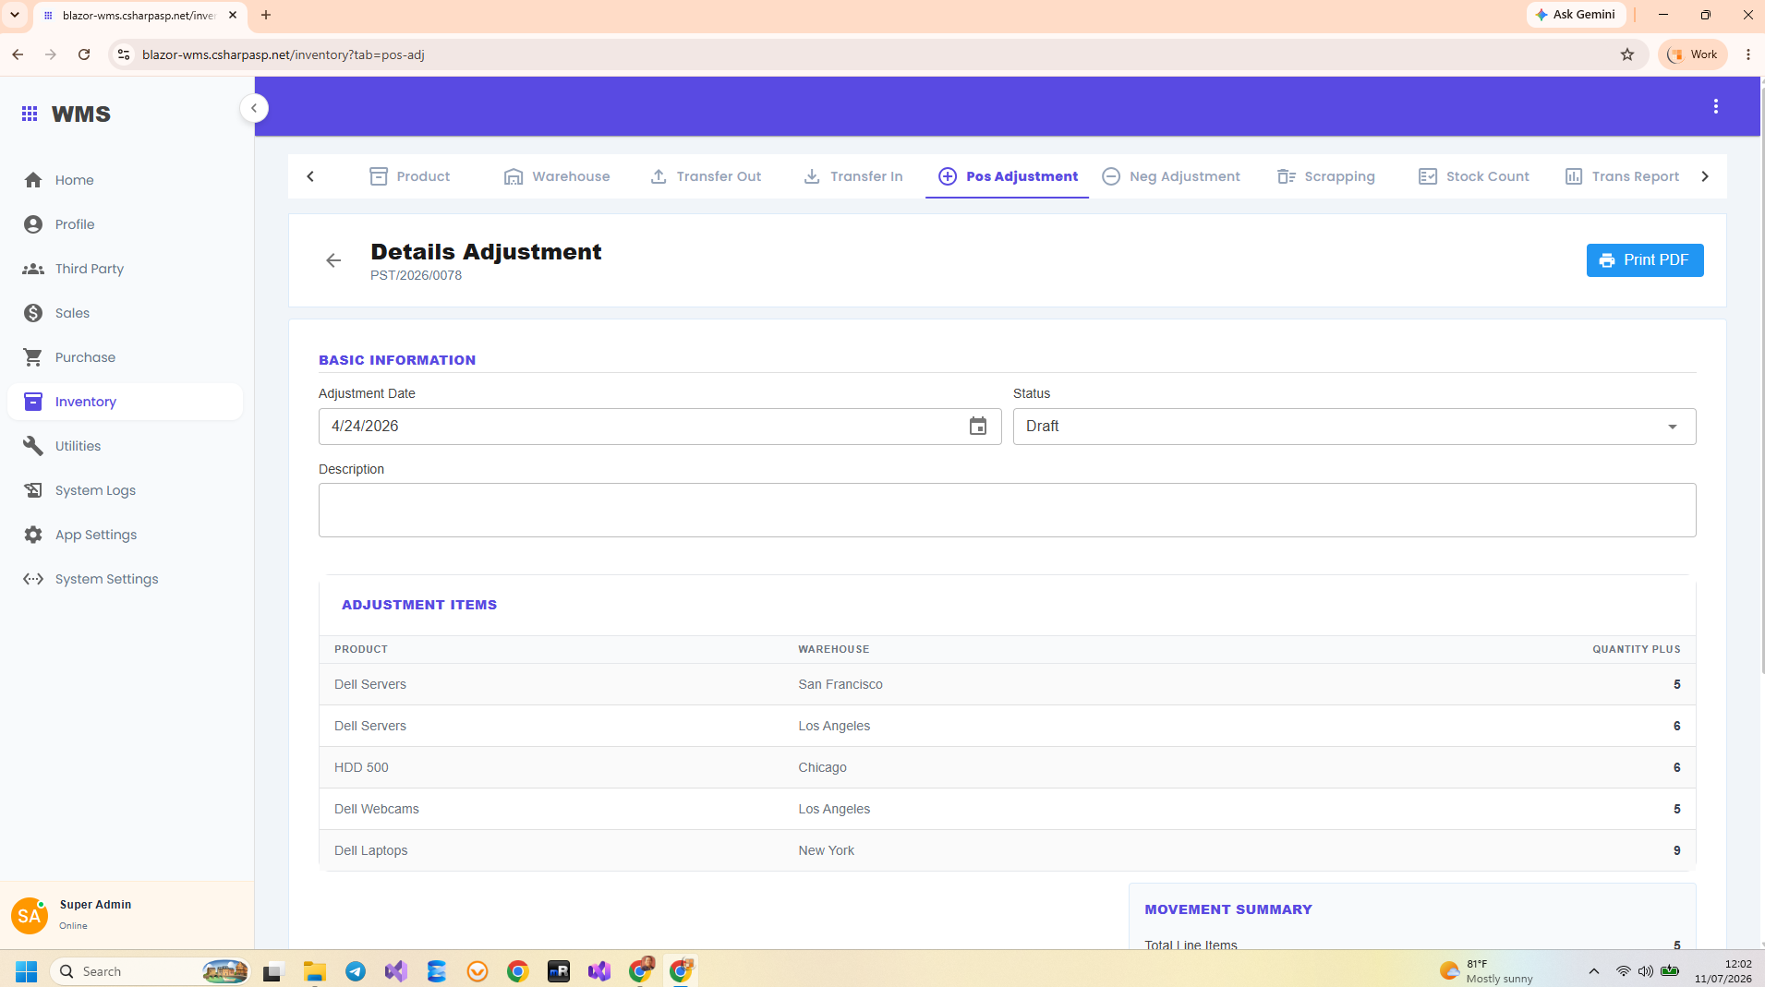
Task: Click the WAREHOUSE column header
Action: click(x=833, y=649)
